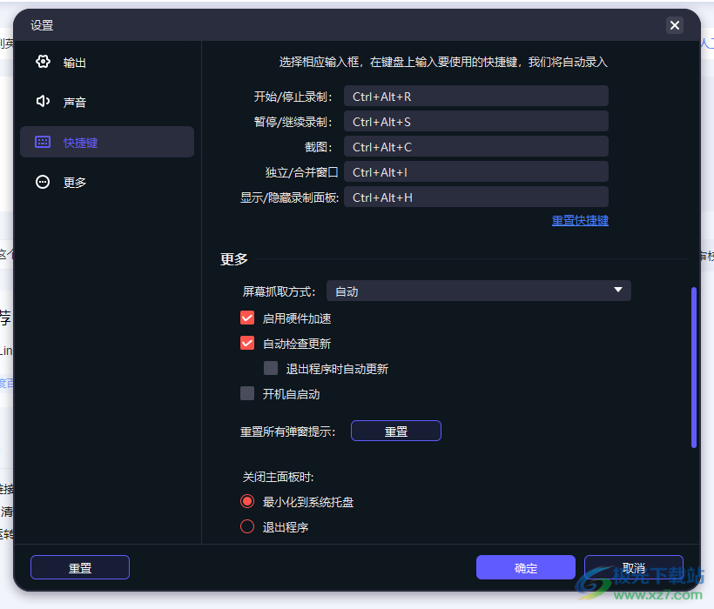714x609 pixels.
Task: Select the 退出程序 radio option
Action: pos(246,525)
